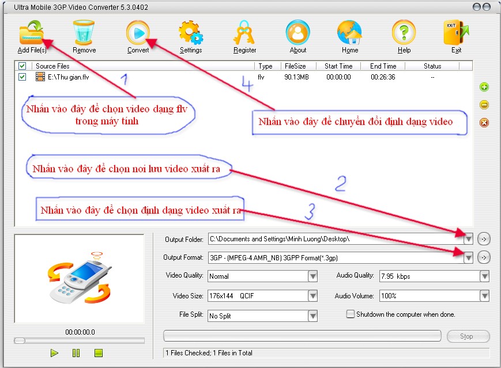501x368 pixels.
Task: Click the green plus add button
Action: click(484, 87)
